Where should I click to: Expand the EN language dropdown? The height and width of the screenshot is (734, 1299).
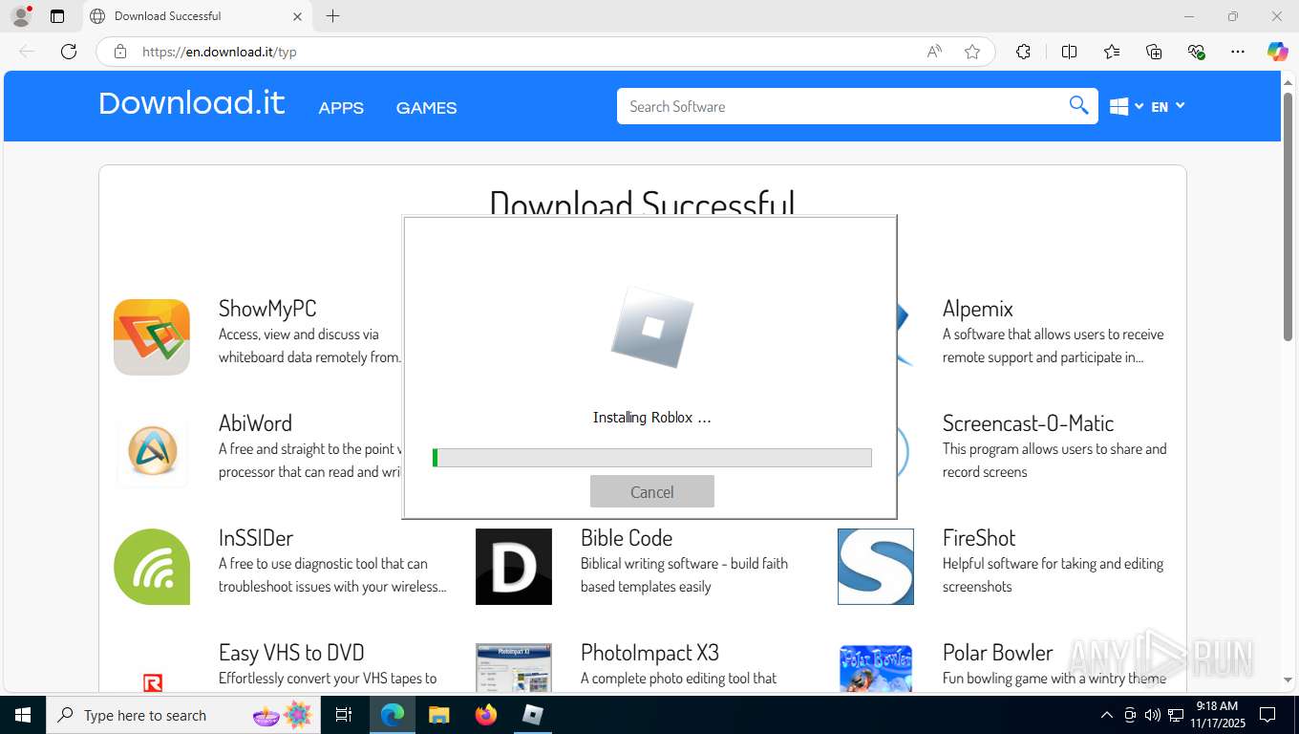click(x=1168, y=106)
